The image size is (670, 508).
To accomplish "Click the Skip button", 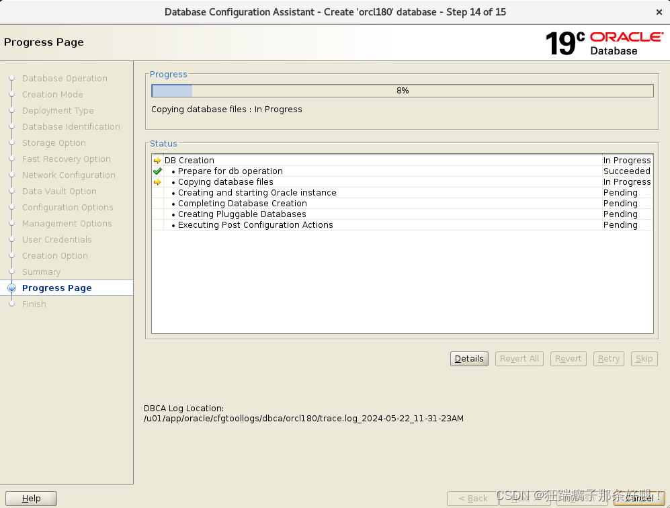I will tap(644, 358).
